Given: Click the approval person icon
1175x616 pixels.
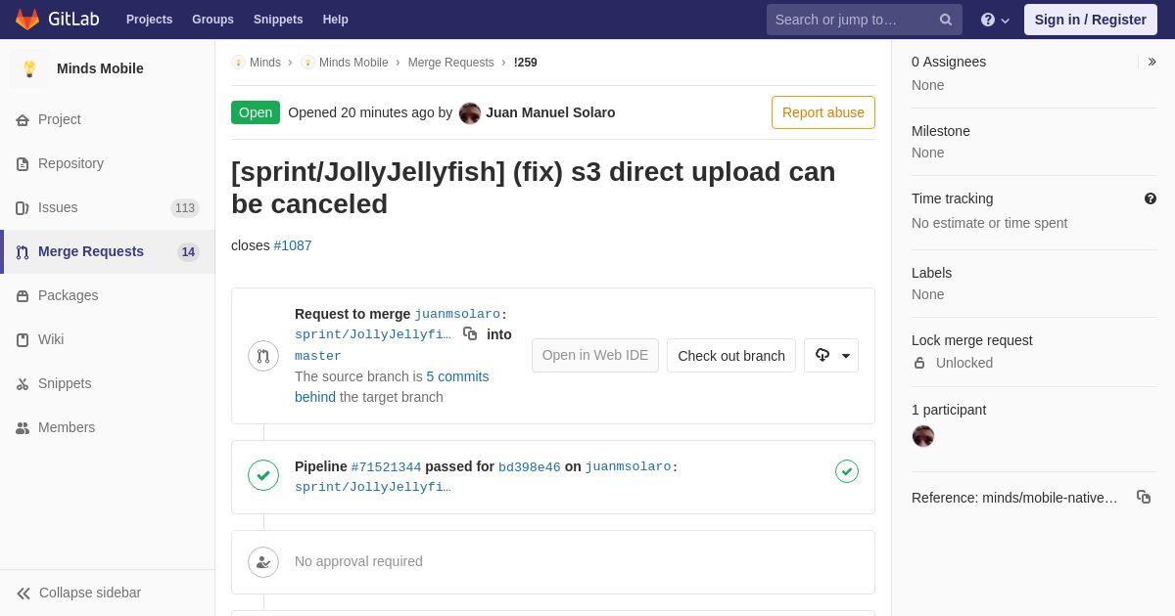Looking at the screenshot, I should click(x=263, y=562).
